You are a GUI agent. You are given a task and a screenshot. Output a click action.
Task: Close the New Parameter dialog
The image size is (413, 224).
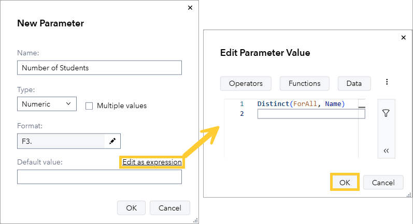point(190,7)
